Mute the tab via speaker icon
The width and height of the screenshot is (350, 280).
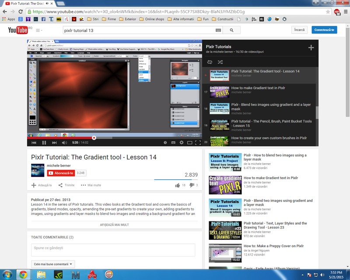click(47, 3)
